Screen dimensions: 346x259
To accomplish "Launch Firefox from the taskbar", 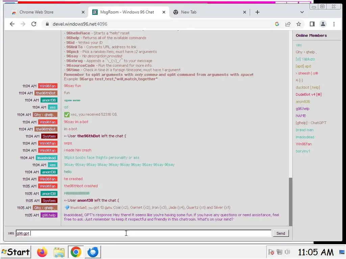I will 42,252.
